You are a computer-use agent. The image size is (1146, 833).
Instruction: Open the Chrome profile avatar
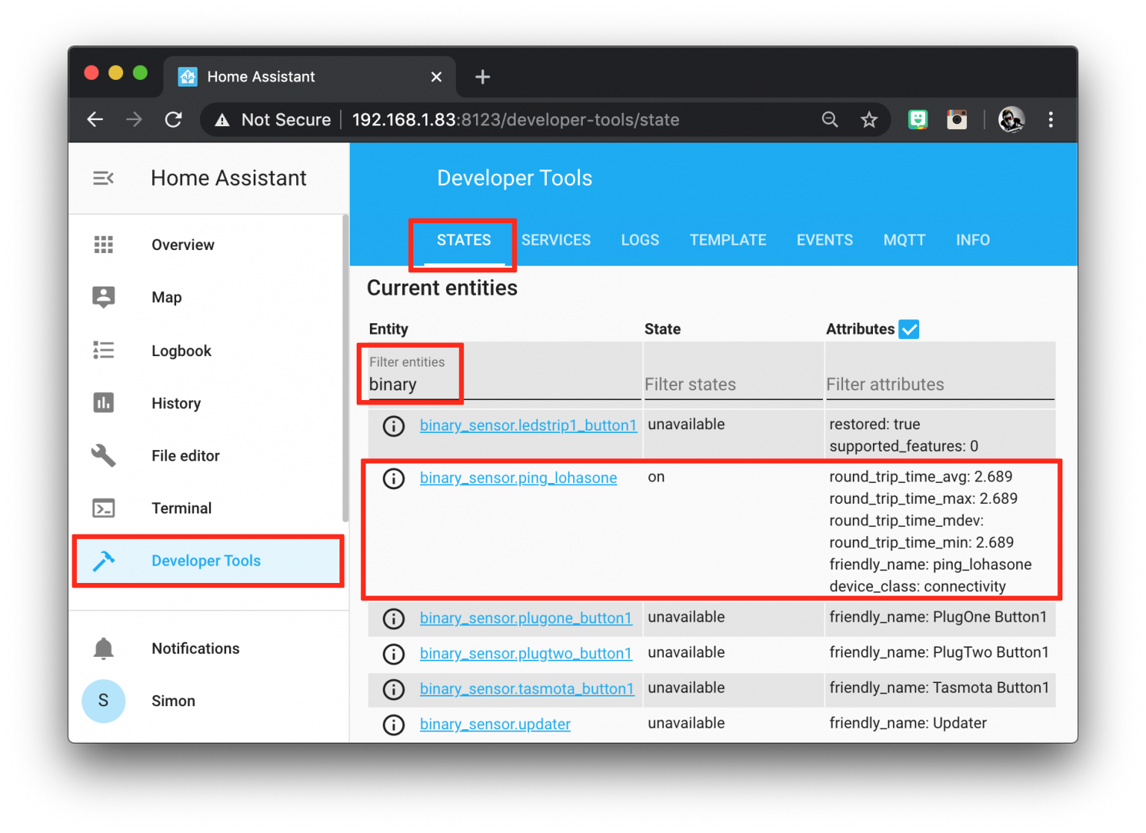pyautogui.click(x=1012, y=119)
